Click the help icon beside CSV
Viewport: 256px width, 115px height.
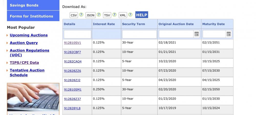pyautogui.click(x=81, y=15)
